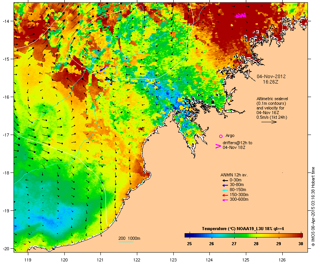Click the cyan 200m isobath legend line
The width and height of the screenshot is (318, 263).
(126, 242)
